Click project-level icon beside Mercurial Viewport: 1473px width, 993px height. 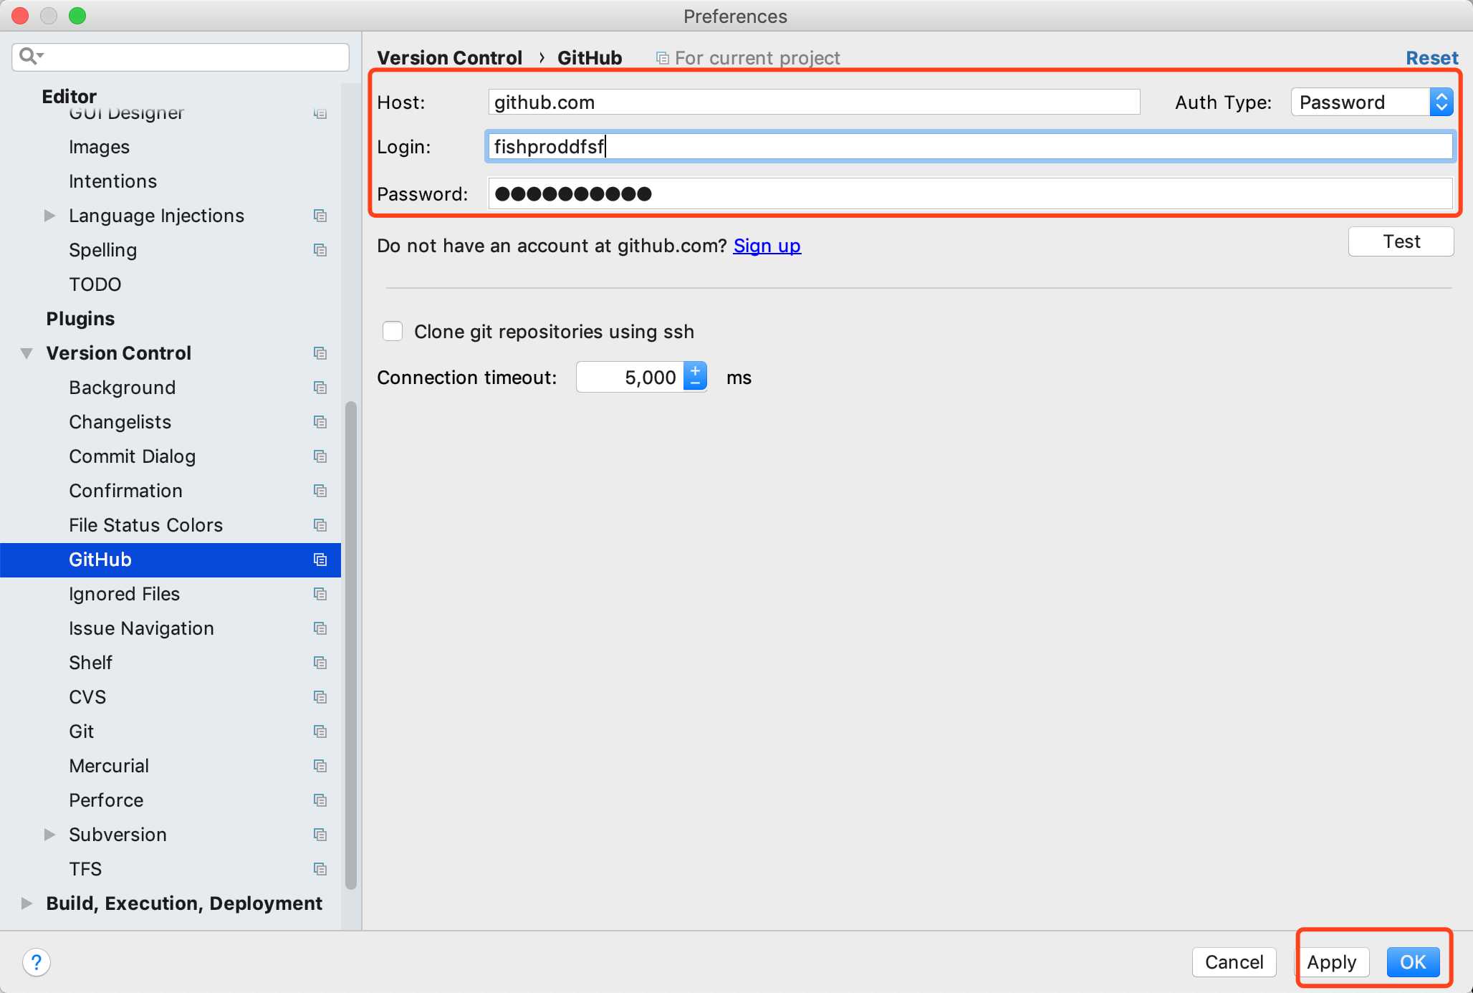click(x=320, y=766)
